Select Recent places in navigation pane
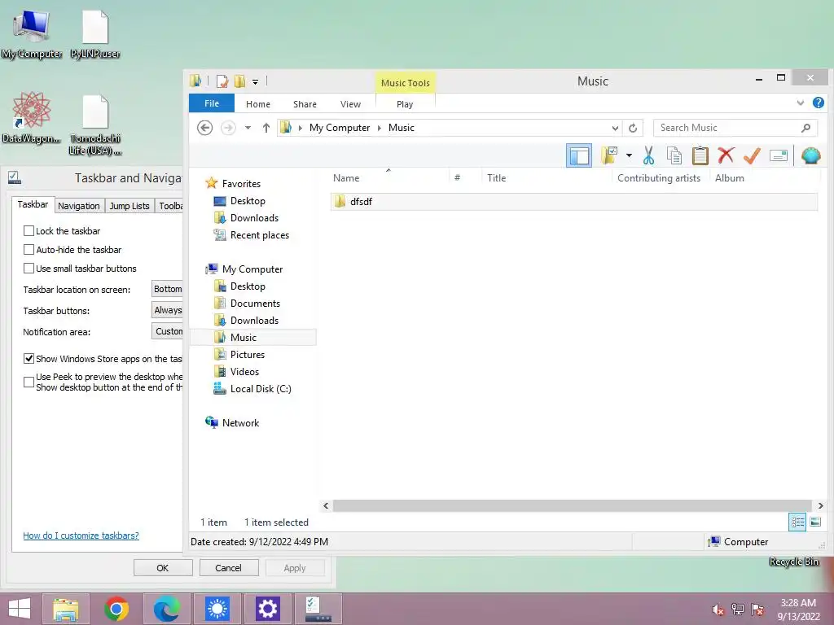834x625 pixels. click(x=260, y=235)
